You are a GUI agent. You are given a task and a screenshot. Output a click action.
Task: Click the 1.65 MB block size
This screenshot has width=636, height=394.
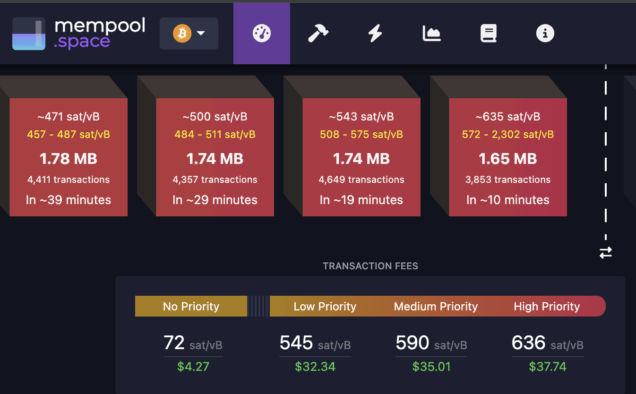508,159
